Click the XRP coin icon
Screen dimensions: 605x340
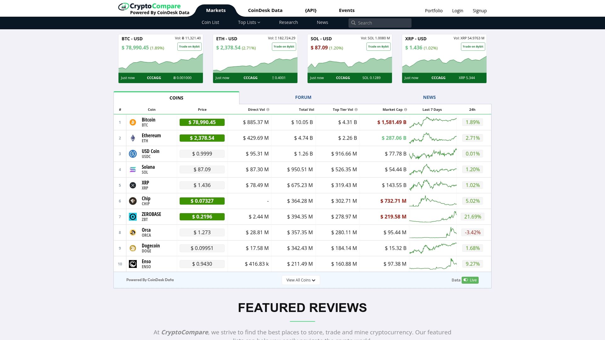(133, 185)
